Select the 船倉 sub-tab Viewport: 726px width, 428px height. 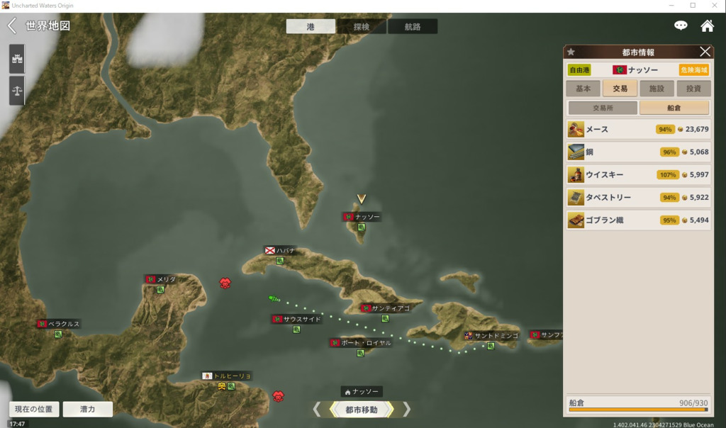tap(674, 108)
